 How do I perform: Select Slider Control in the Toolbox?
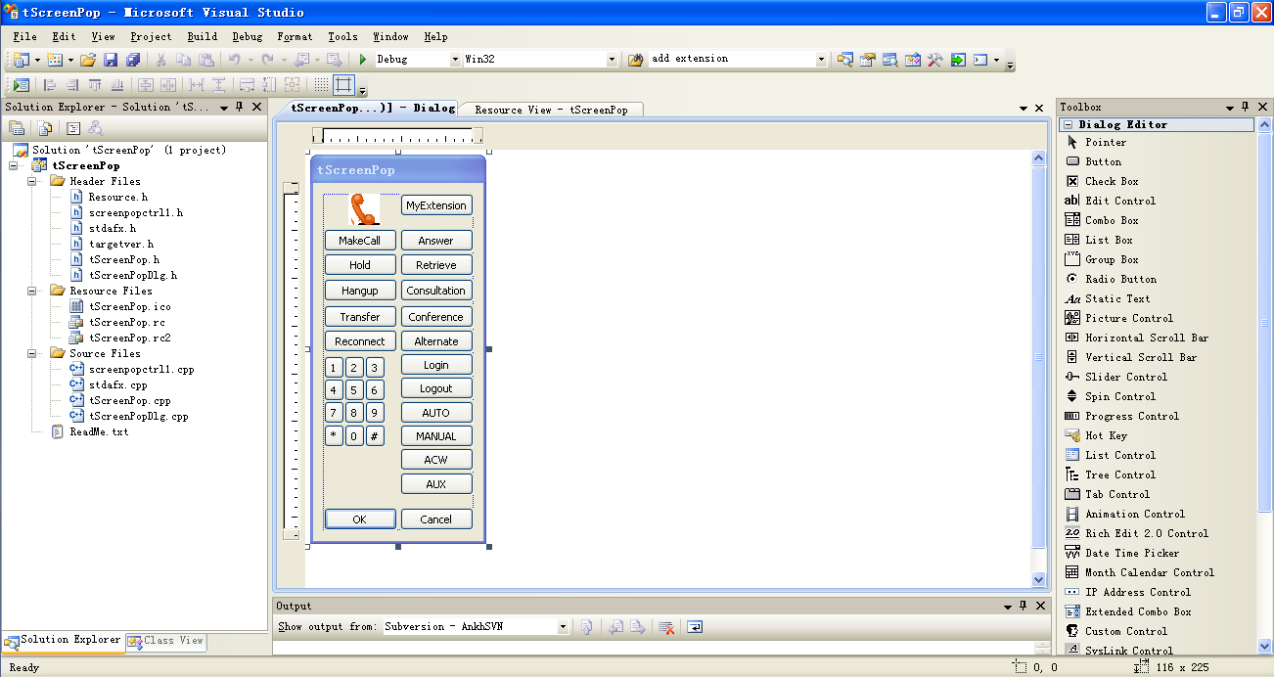click(1125, 377)
